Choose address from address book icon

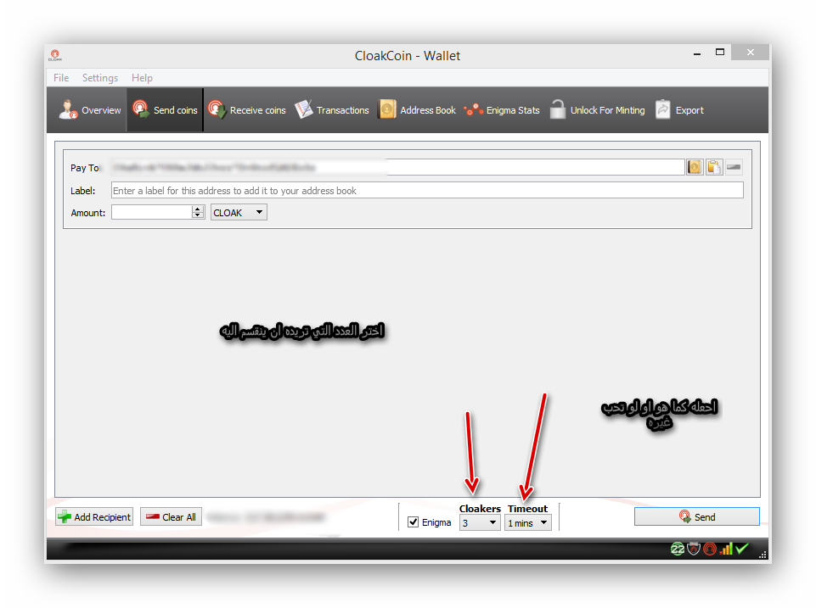point(695,167)
